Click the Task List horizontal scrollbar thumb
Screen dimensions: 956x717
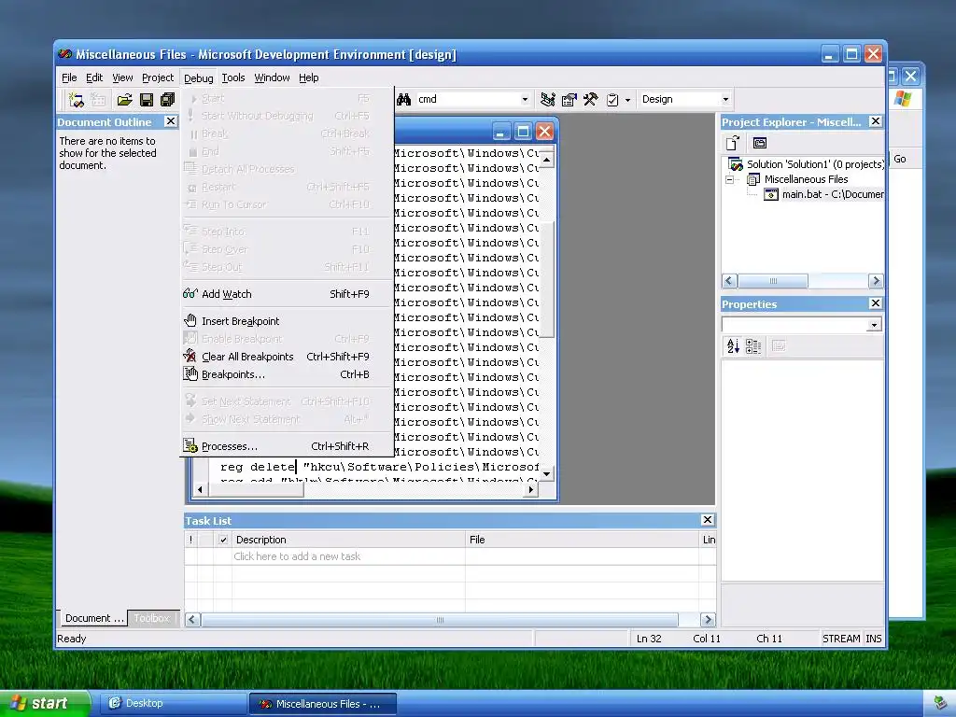(x=440, y=620)
